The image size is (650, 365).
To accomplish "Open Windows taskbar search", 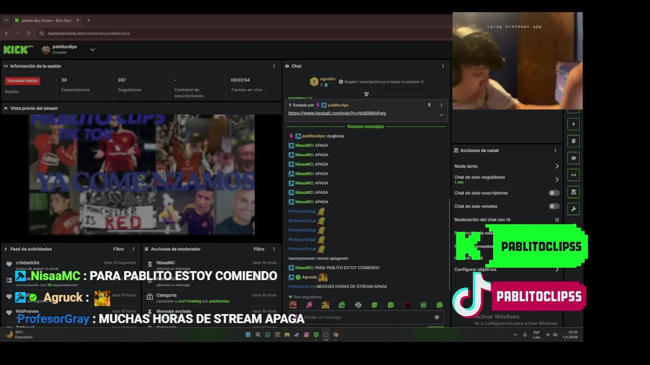I will coord(258,335).
